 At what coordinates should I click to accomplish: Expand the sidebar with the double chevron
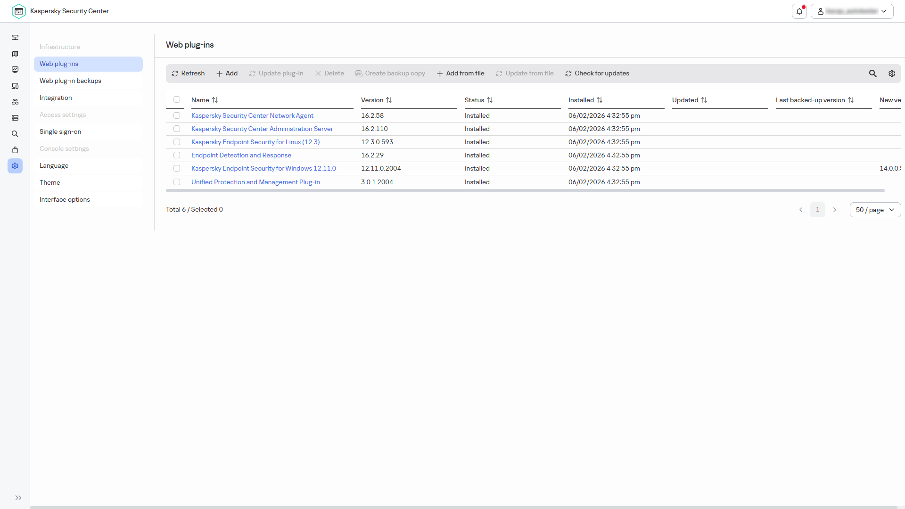(x=18, y=498)
